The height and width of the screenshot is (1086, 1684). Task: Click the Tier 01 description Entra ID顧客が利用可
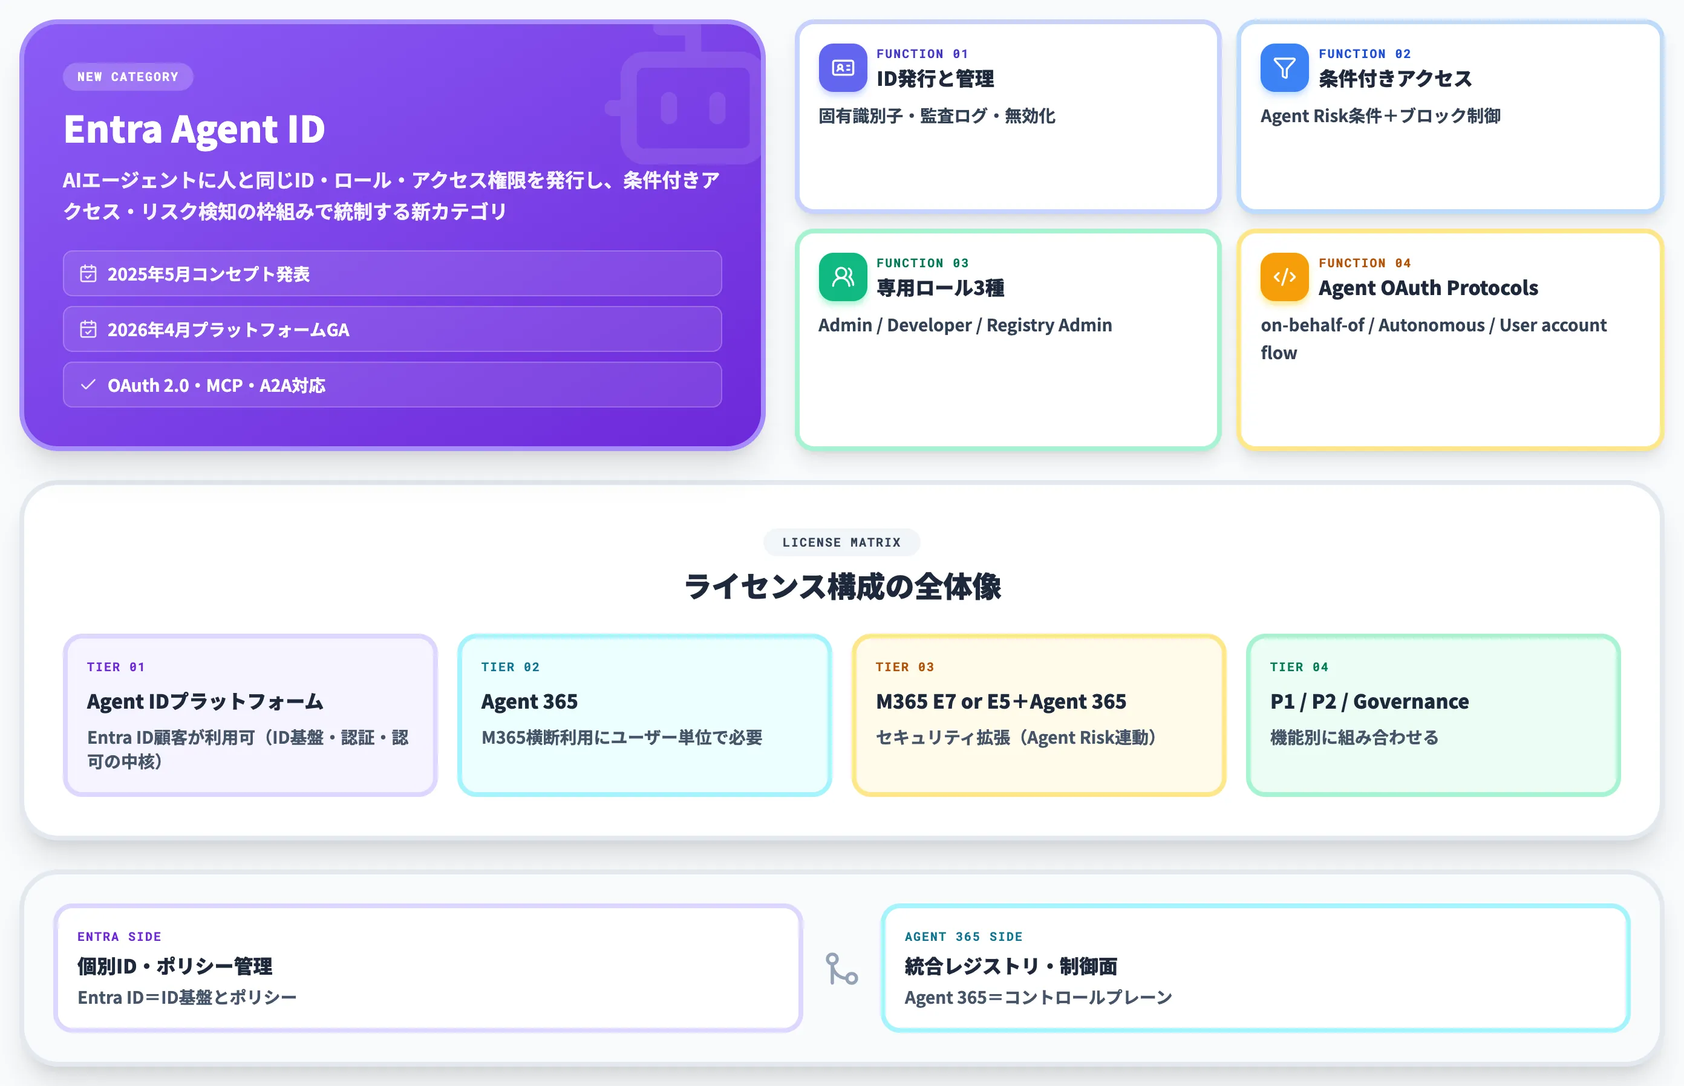pos(249,749)
